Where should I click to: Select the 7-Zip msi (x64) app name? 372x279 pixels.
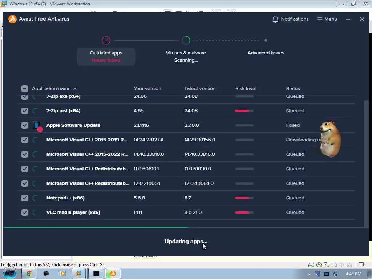[63, 111]
